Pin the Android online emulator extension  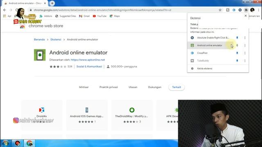[x=237, y=45]
